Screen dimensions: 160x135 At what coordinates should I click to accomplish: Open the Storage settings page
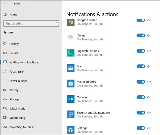[x=14, y=100]
